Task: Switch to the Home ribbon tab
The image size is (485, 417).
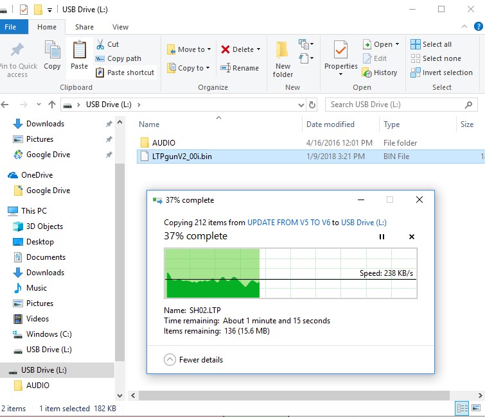Action: [47, 27]
